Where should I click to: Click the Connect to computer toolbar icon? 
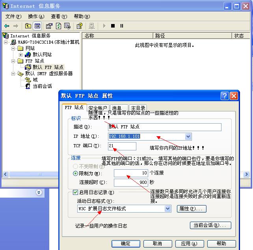pyautogui.click(x=92, y=26)
